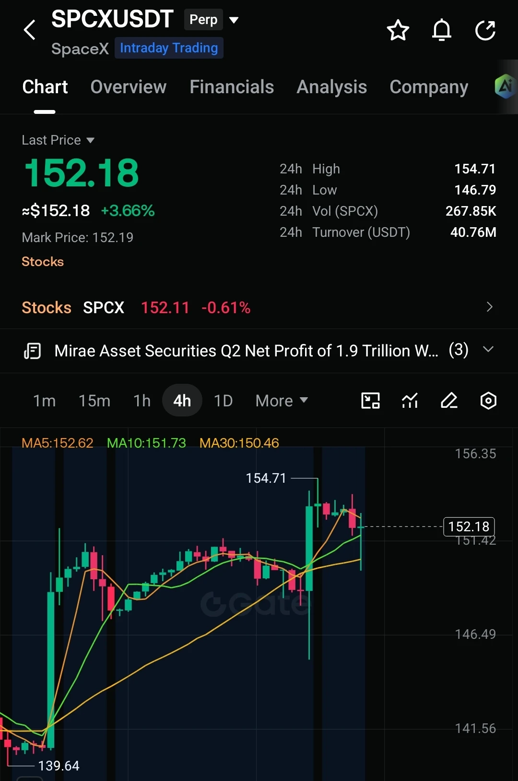Add SPCXUSDT to favorites with star icon

398,30
